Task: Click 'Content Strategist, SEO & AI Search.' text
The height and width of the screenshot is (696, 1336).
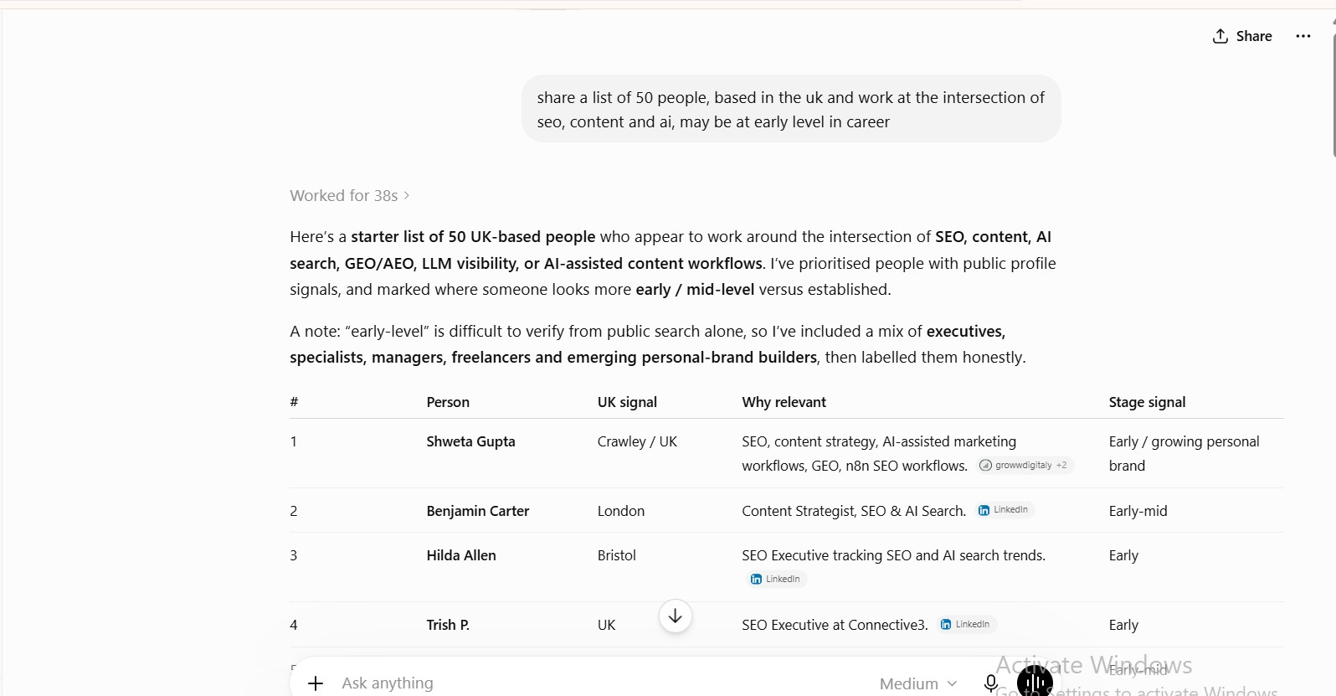Action: point(854,511)
